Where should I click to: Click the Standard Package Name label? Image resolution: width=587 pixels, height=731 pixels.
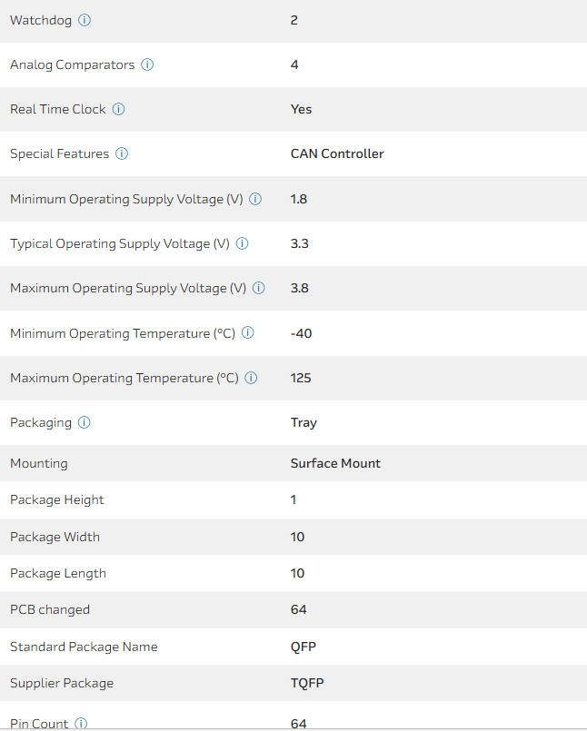(84, 647)
